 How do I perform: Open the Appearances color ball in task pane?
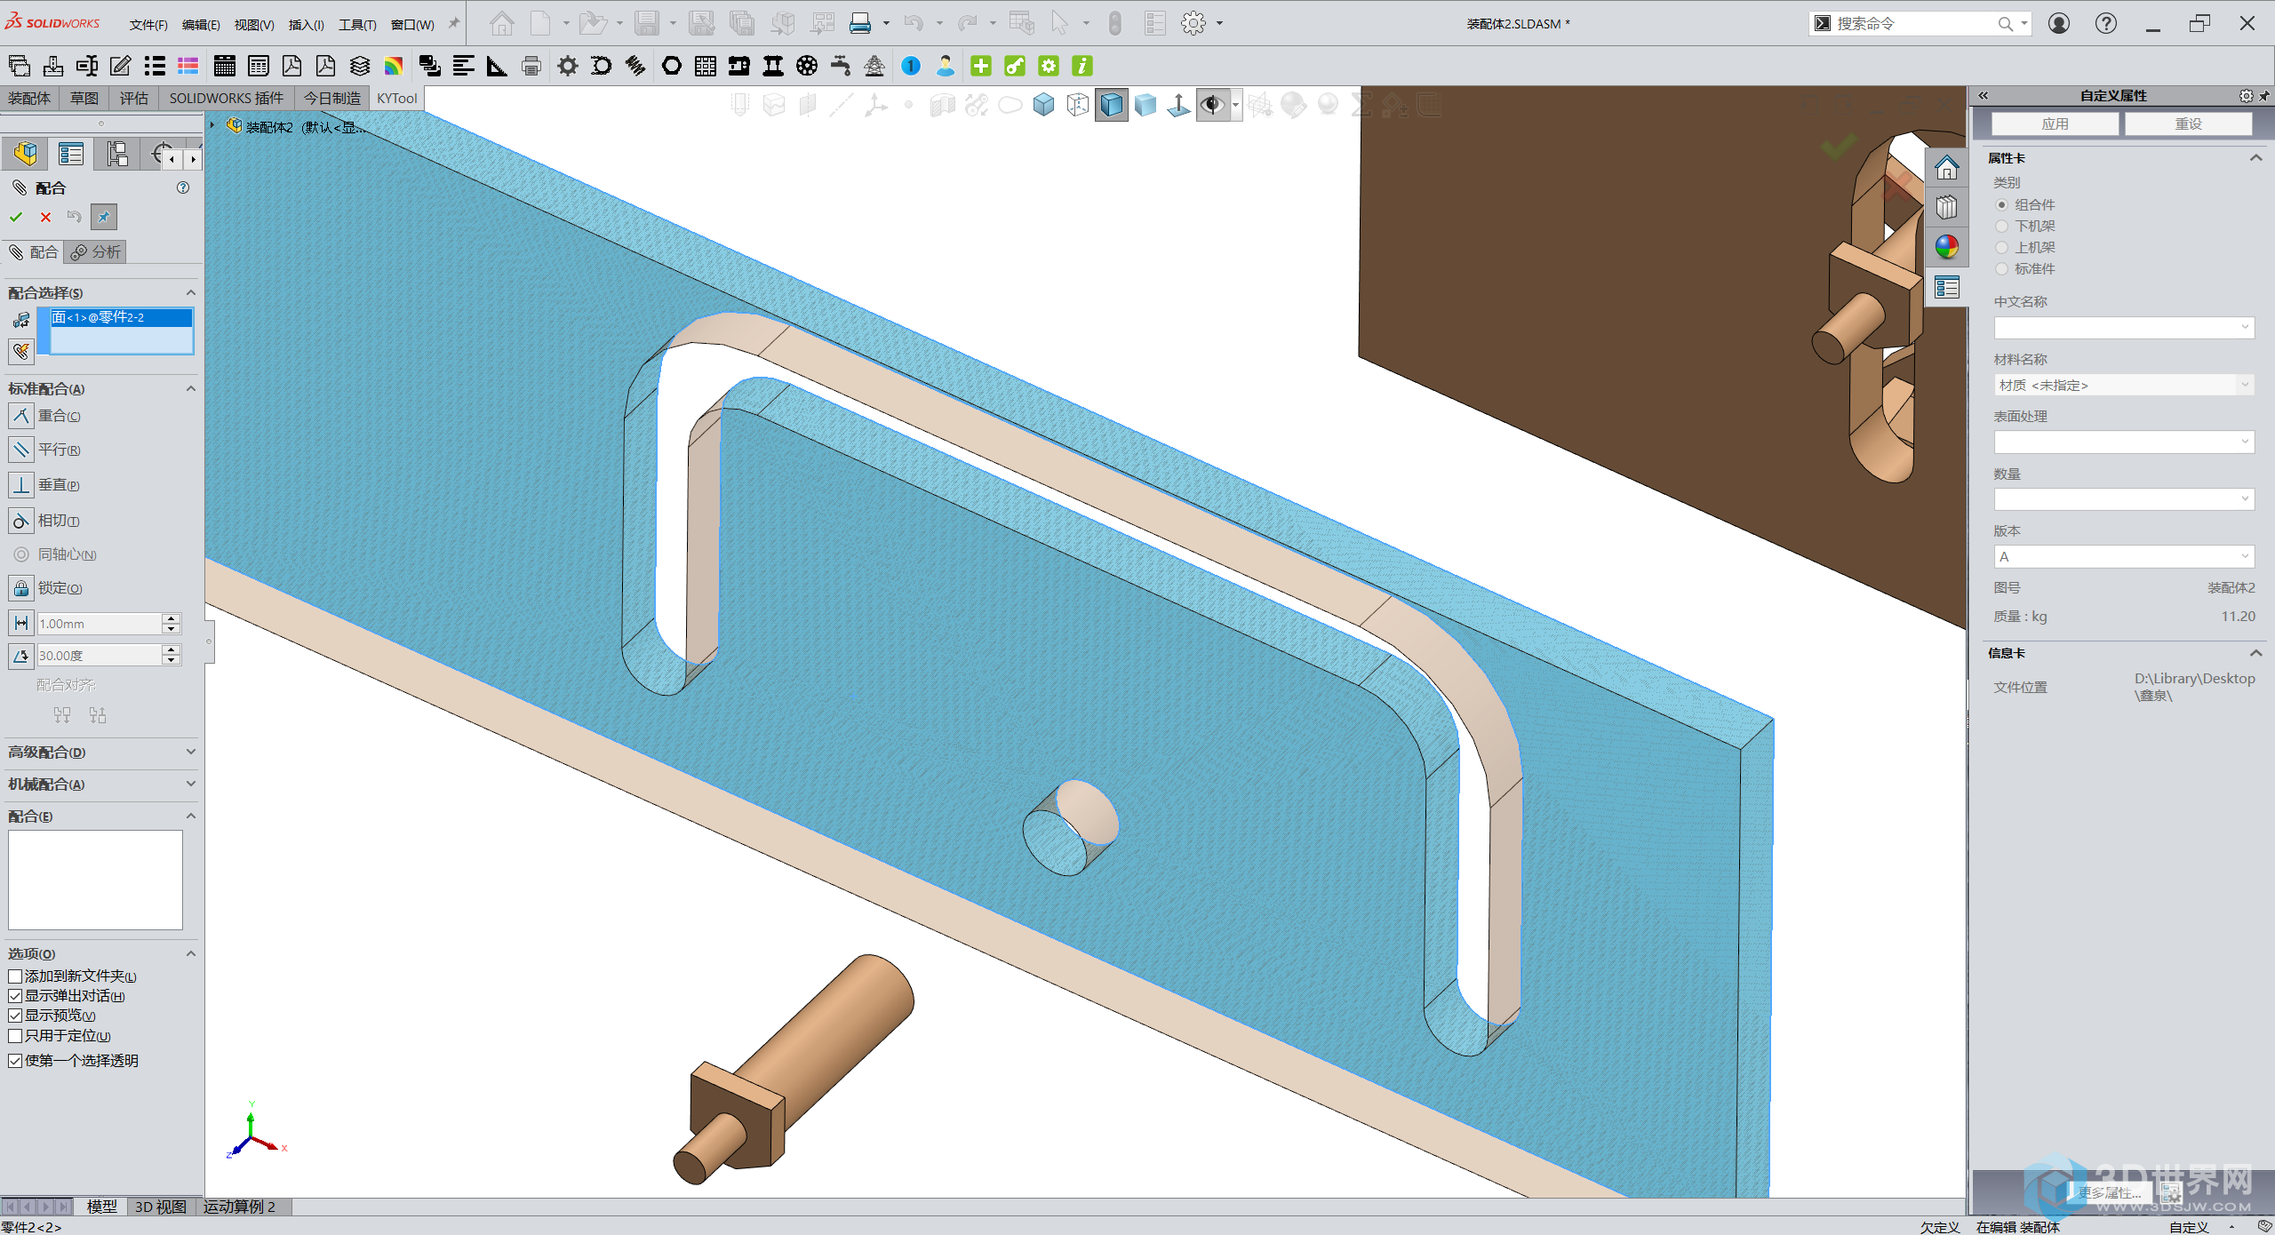click(x=1946, y=247)
